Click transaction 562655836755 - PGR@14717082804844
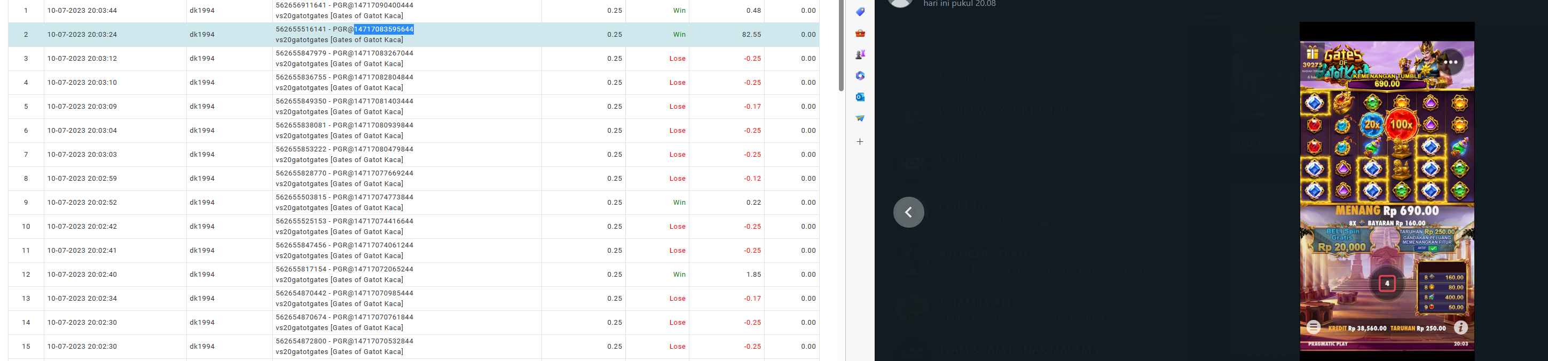Image resolution: width=1548 pixels, height=361 pixels. 344,77
